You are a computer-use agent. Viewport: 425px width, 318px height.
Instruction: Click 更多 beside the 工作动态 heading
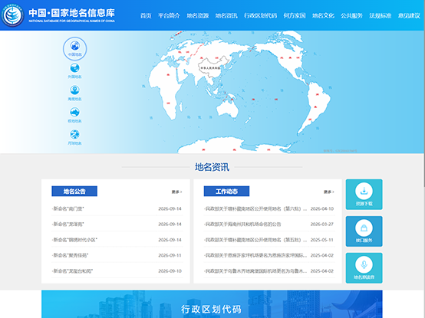click(x=329, y=192)
